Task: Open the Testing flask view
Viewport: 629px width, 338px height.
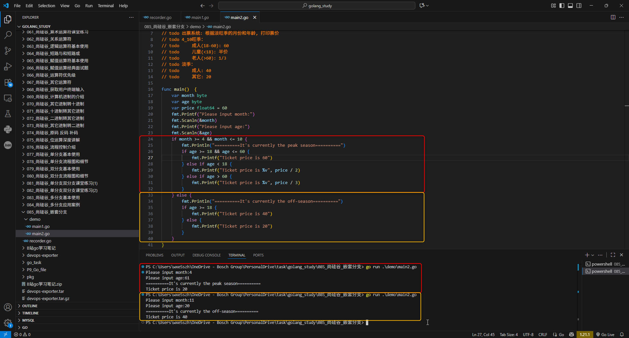Action: 8,114
